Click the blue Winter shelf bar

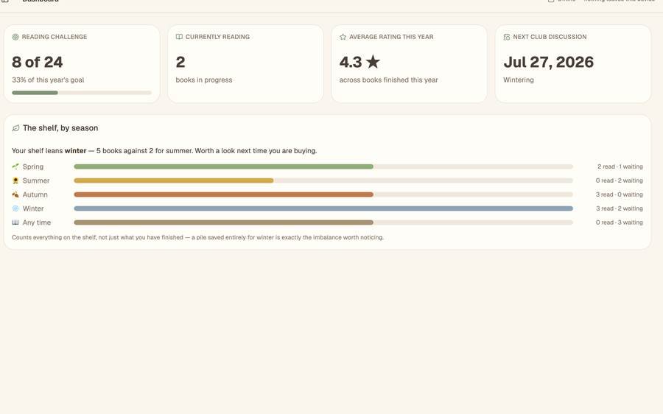323,208
